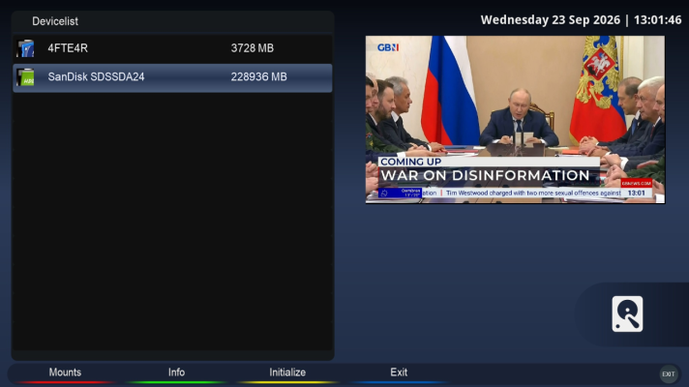This screenshot has height=387, width=689.
Task: Click the GBN channel logo in preview
Action: coord(388,47)
